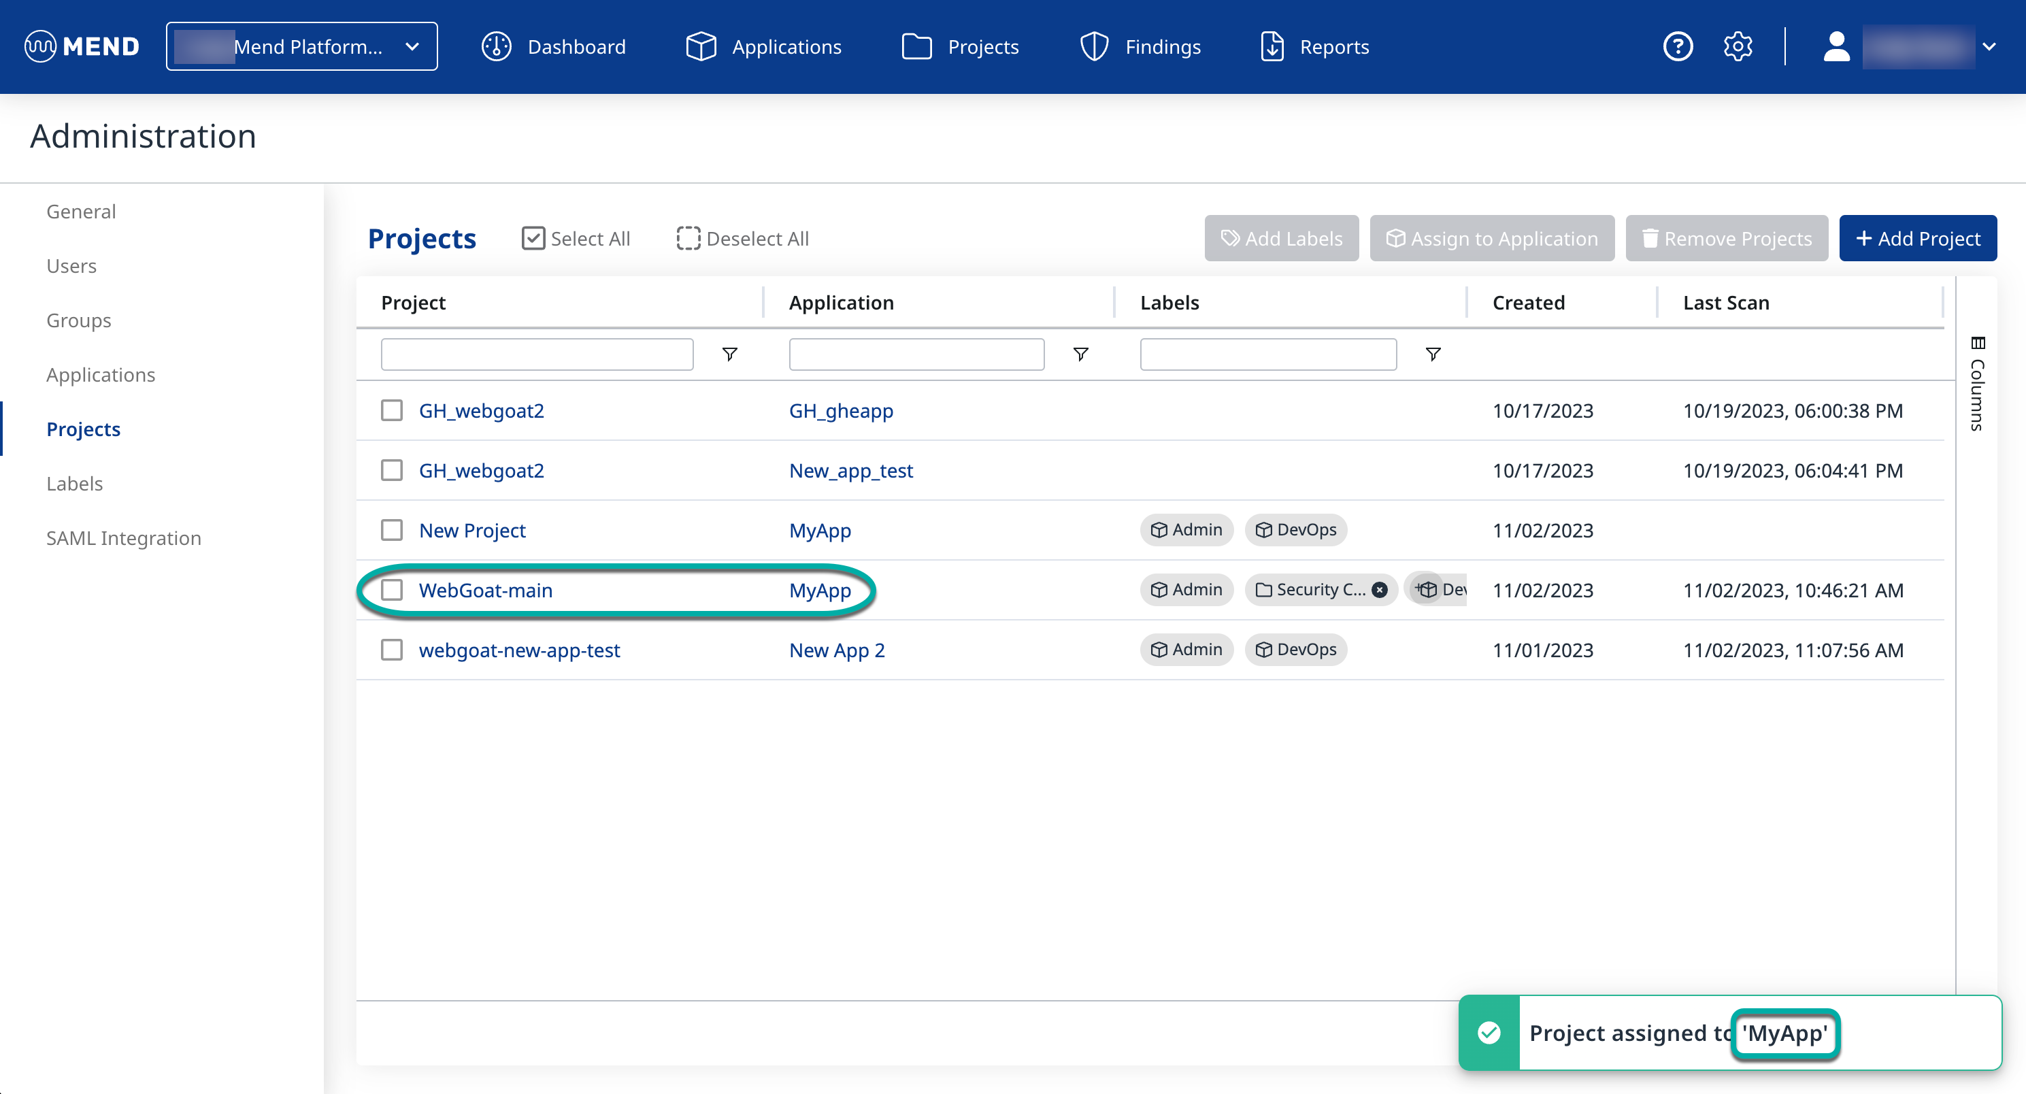Check the WebGoat-main project checkbox
Image resolution: width=2026 pixels, height=1094 pixels.
point(392,590)
